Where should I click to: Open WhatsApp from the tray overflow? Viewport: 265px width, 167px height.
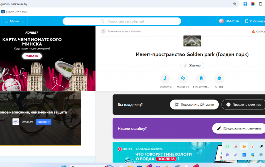pos(227,146)
